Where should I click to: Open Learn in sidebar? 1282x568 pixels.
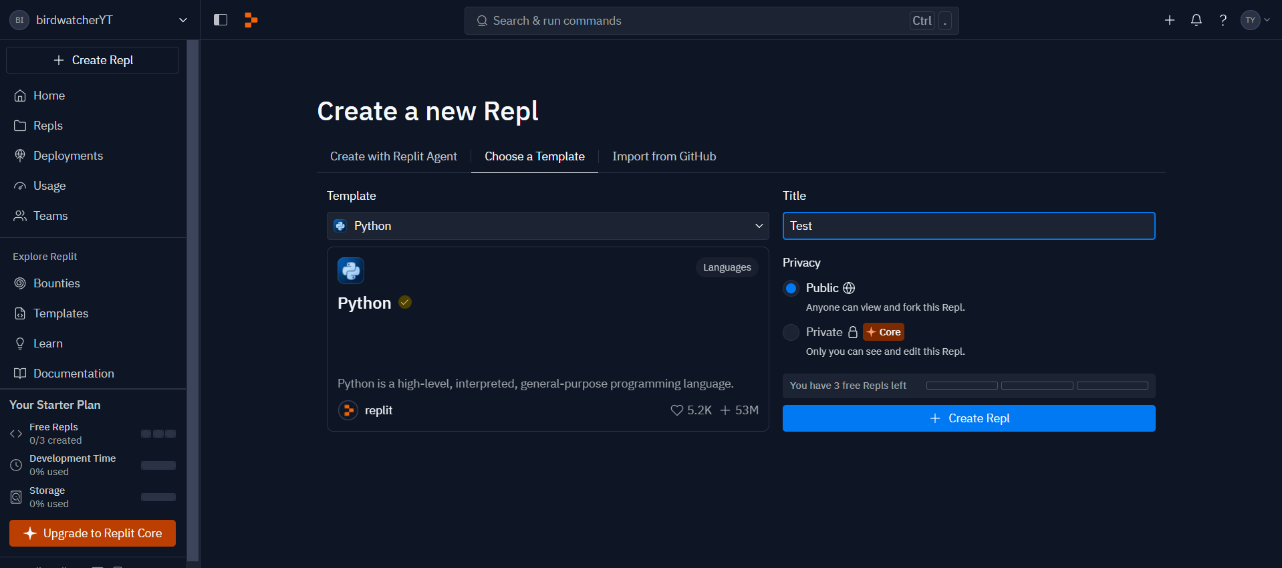coord(93,343)
